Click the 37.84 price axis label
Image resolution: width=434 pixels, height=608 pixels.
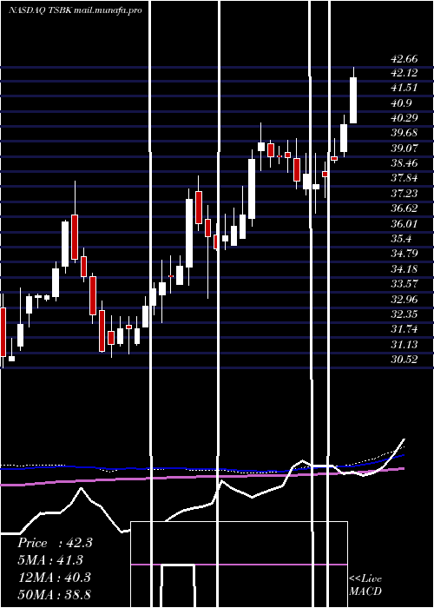pos(404,178)
